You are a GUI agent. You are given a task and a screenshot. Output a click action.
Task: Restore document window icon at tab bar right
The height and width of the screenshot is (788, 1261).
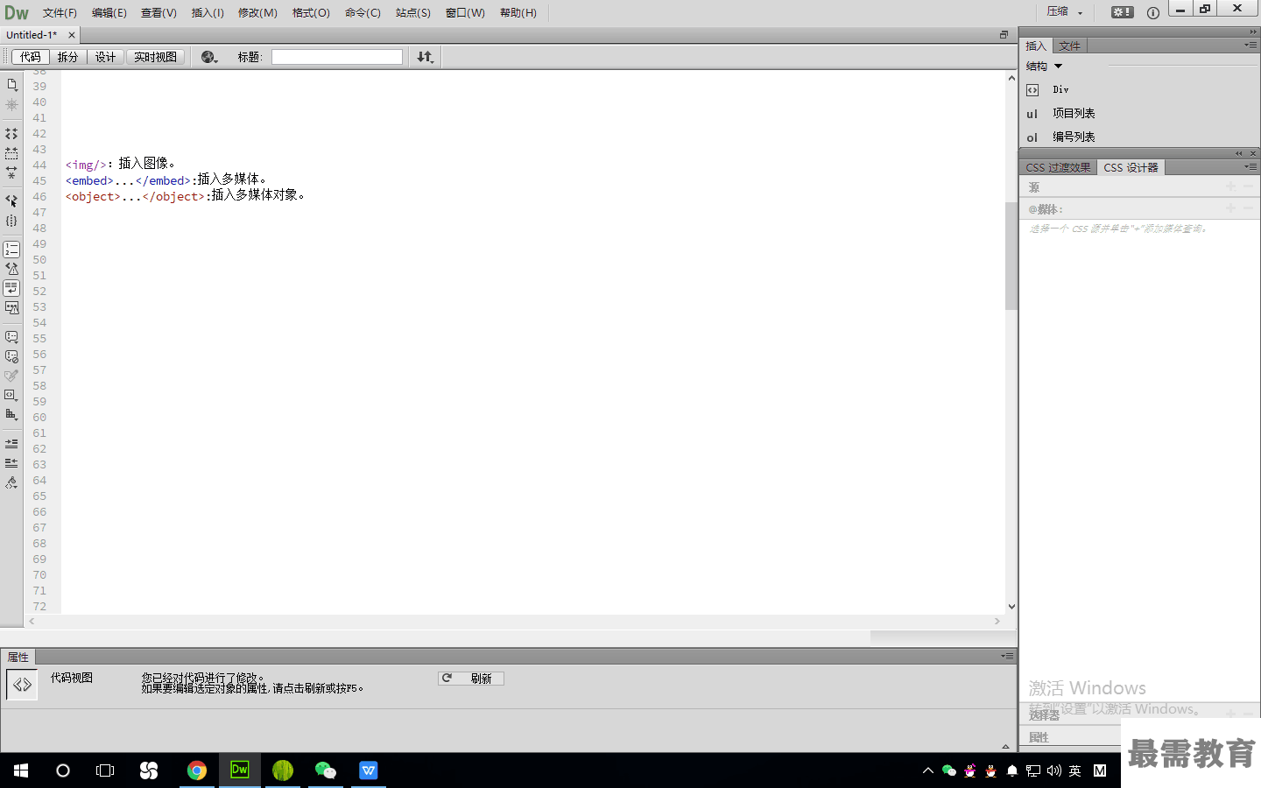point(1004,35)
